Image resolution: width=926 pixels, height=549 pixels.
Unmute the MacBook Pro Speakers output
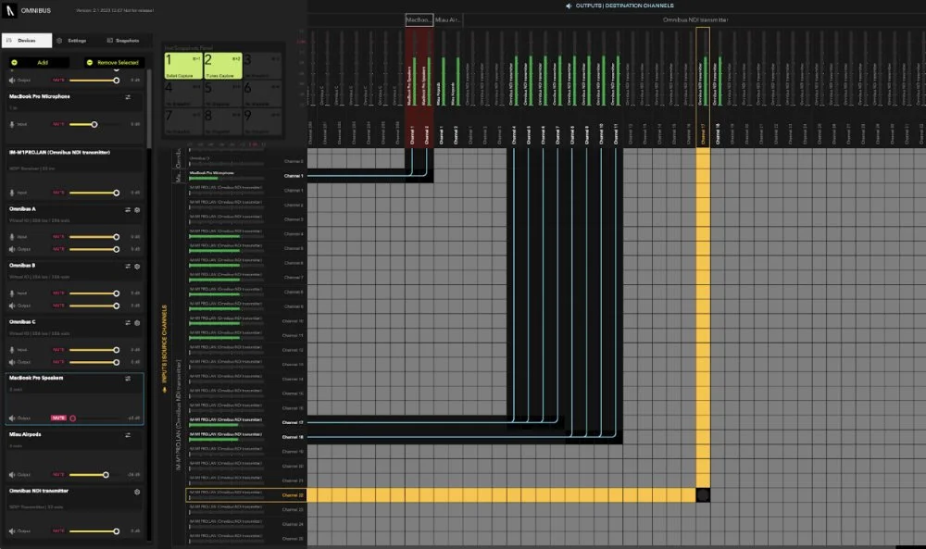[58, 418]
